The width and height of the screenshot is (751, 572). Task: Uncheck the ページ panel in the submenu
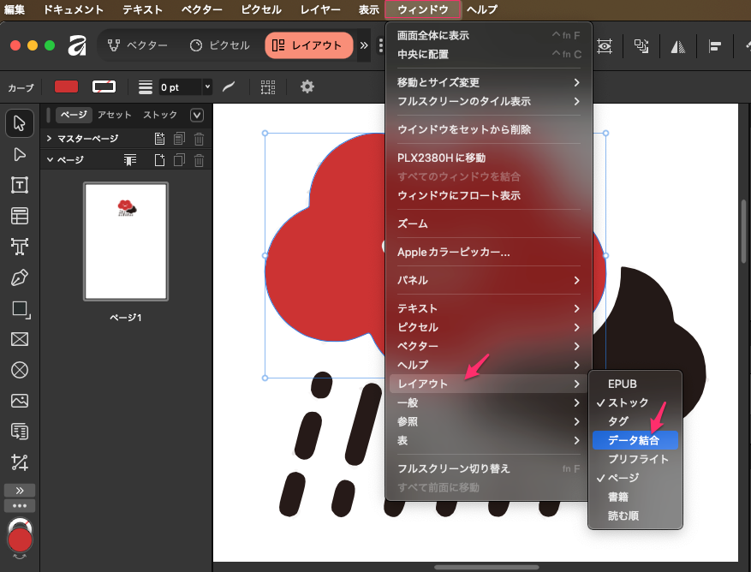pyautogui.click(x=623, y=478)
